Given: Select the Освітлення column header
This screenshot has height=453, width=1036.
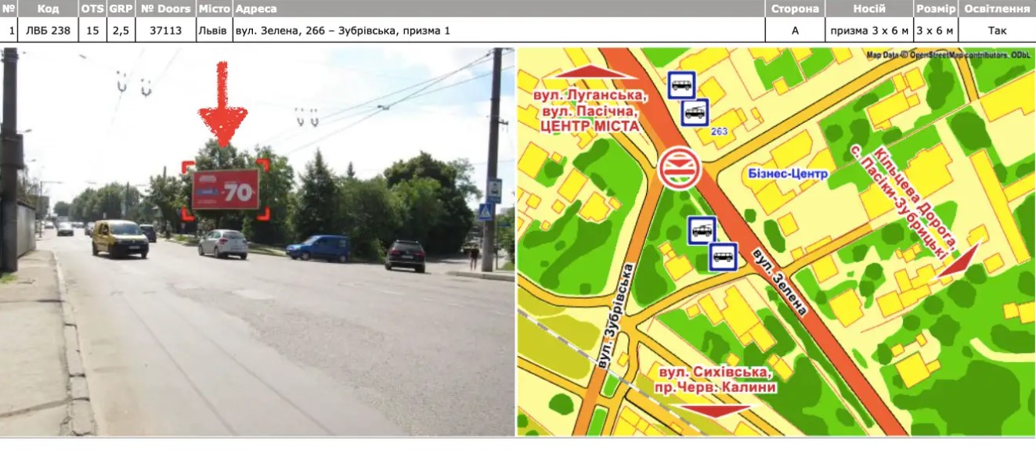Looking at the screenshot, I should 996,9.
